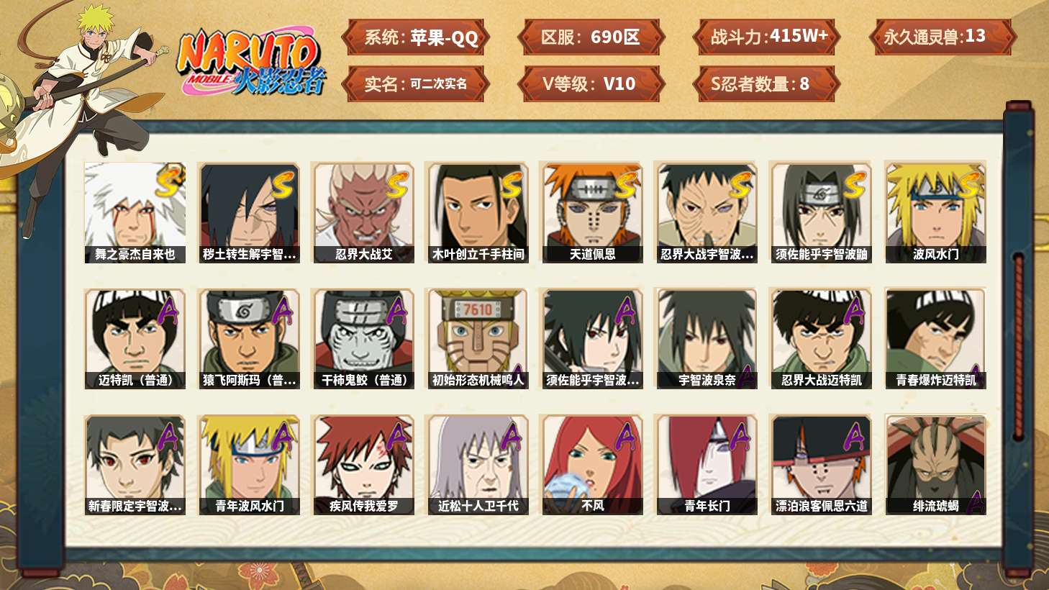The image size is (1049, 590).
Task: Click the 区服: 690区 server badge
Action: [591, 37]
